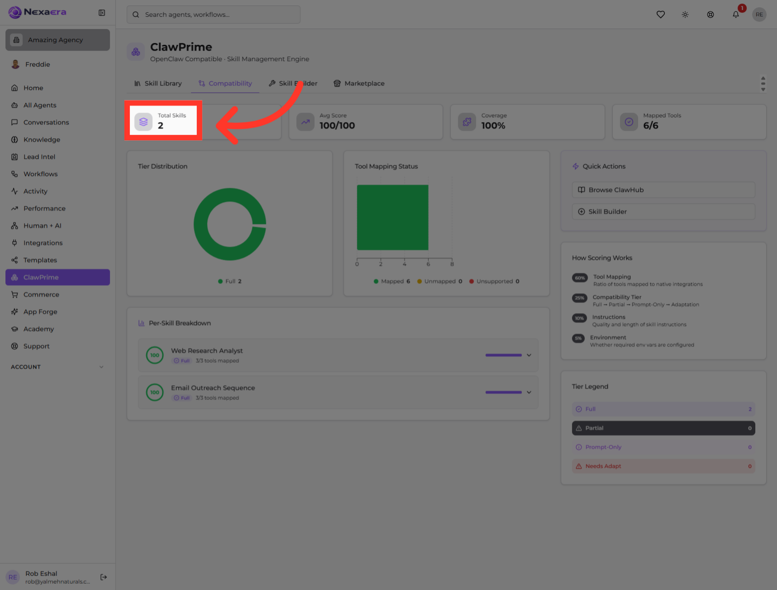Click the search agents field
The image size is (777, 590).
(213, 14)
